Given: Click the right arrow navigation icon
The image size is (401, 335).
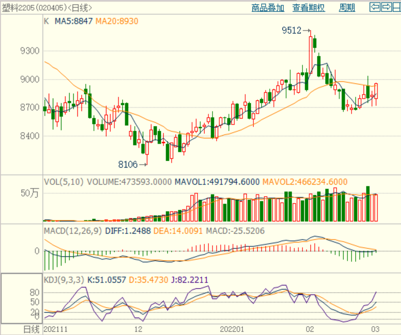Looking at the screenshot, I should point(386,7).
